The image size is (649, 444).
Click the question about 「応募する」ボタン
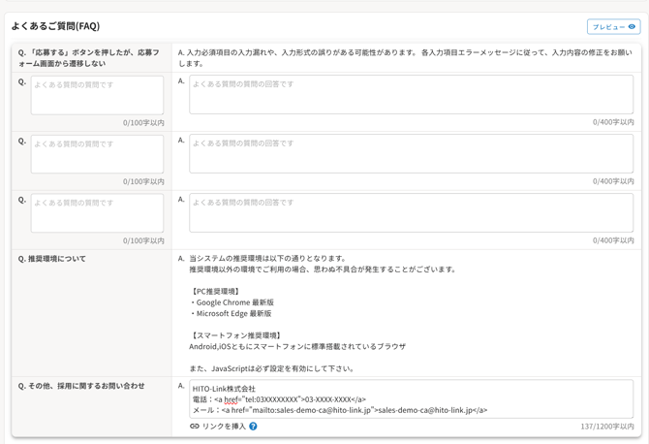point(89,58)
